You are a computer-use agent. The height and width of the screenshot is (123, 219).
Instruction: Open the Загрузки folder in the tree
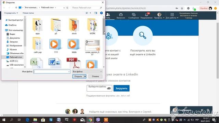tap(12, 42)
